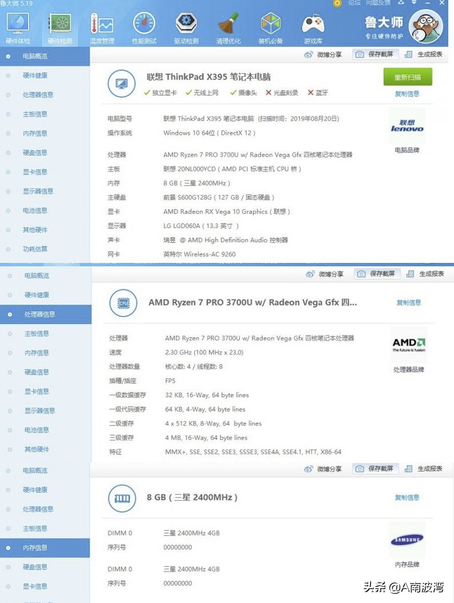Open 其他硬件 in the top sidebar
The image size is (454, 603).
click(x=45, y=230)
